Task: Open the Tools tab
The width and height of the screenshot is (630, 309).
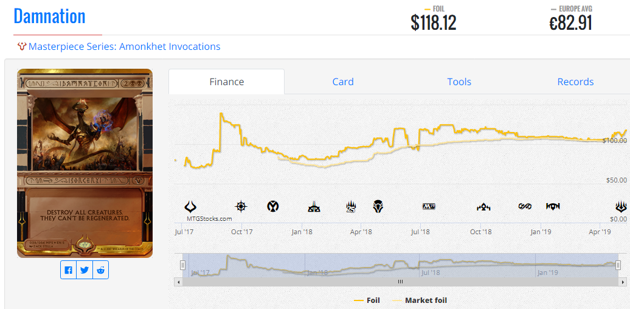Action: [459, 82]
